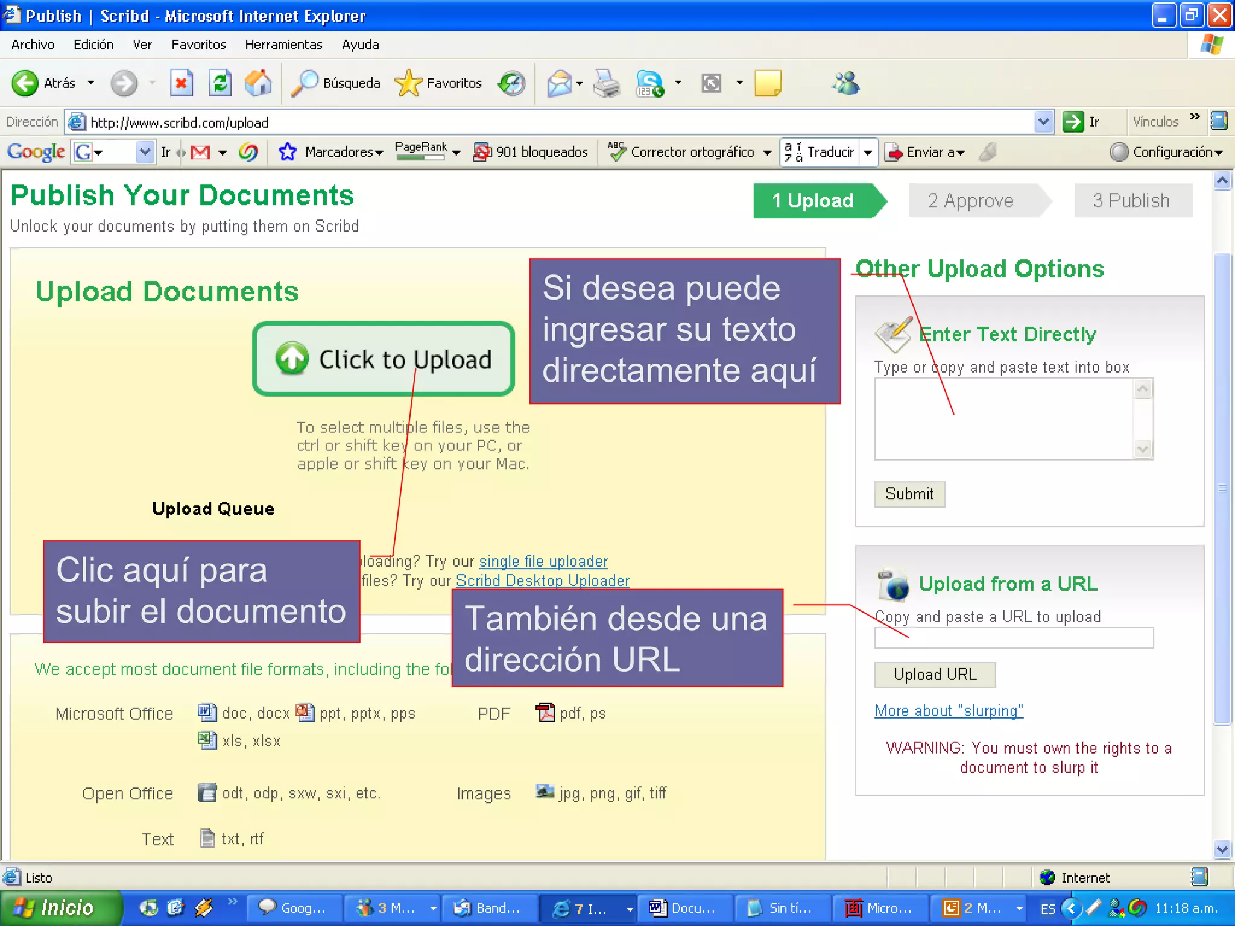This screenshot has width=1235, height=926.
Task: Click the 901 bloqueados popup blocker
Action: (x=530, y=152)
